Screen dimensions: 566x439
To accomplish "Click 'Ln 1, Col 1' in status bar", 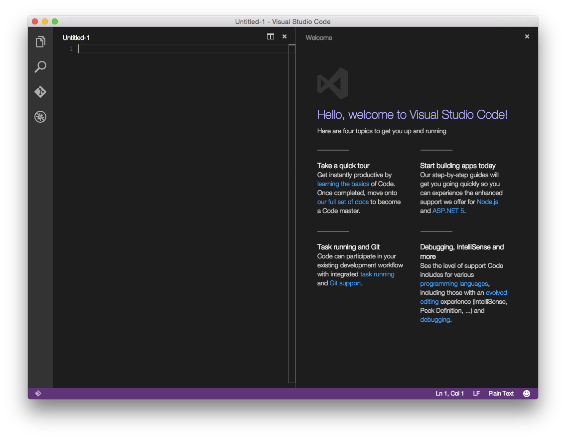I will (449, 394).
